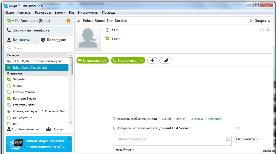This screenshot has width=276, height=154.
Task: Click the Echo service avatar picture
Action: (88, 38)
